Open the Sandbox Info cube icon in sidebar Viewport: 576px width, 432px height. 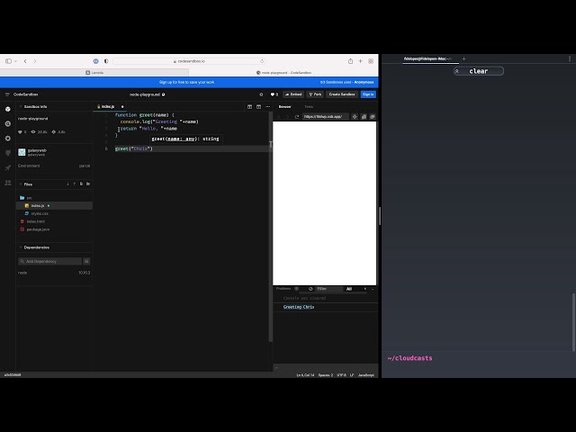tap(8, 109)
